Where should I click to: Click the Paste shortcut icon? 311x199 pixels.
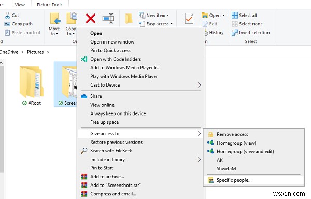coord(7,33)
